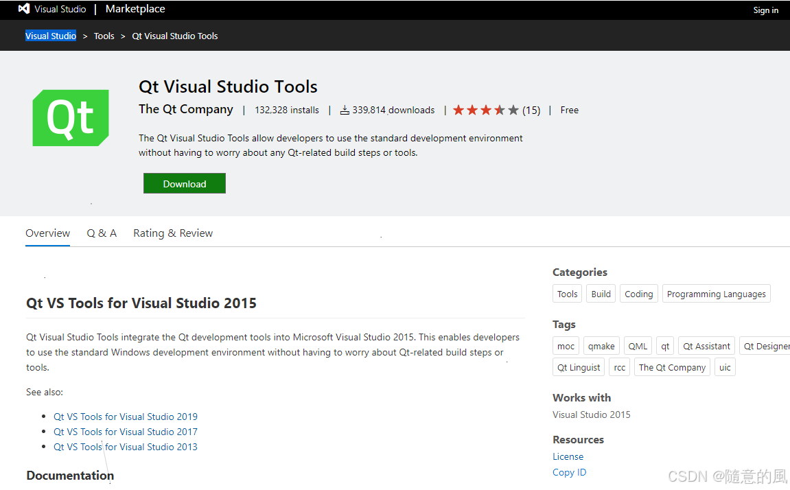Screen dimensions: 790x490
Task: Switch to the Q & A tab
Action: pyautogui.click(x=102, y=233)
